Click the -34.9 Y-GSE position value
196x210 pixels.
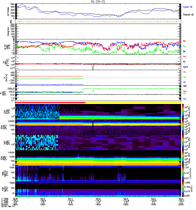[x=43, y=201]
